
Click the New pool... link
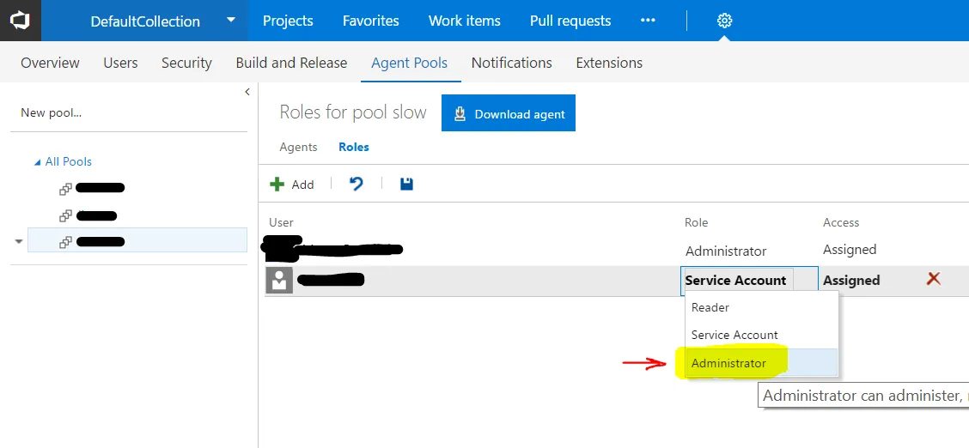51,112
